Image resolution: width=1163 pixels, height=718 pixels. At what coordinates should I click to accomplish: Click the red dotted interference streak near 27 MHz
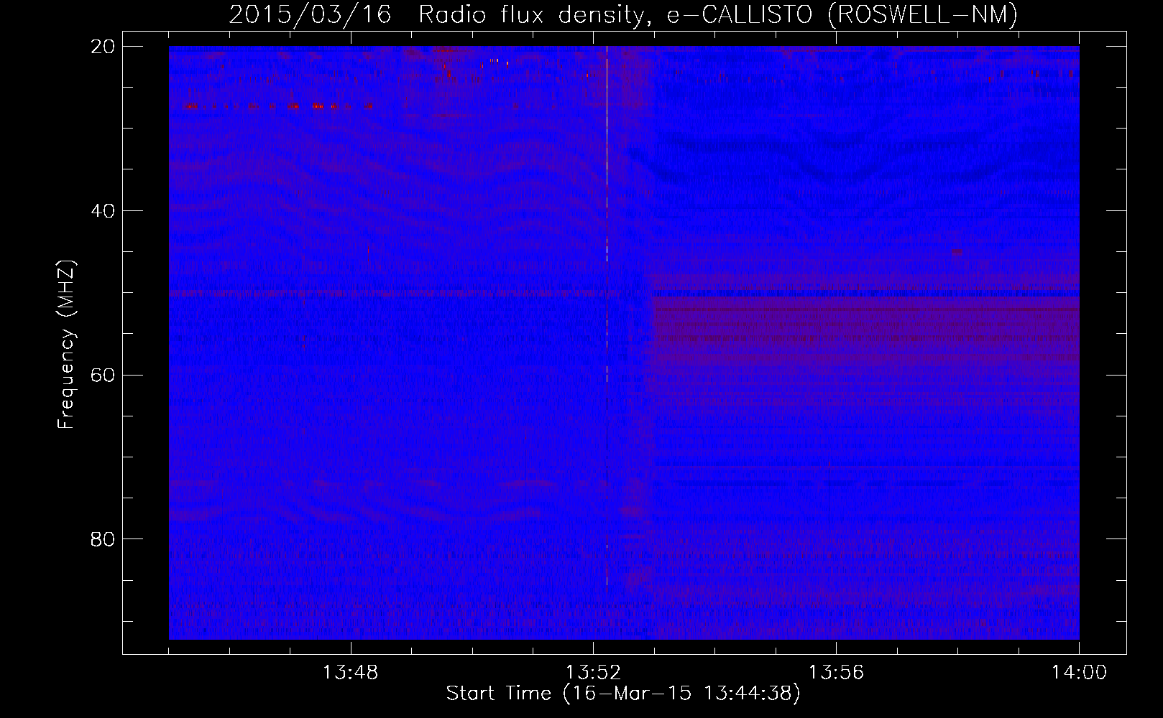[278, 106]
